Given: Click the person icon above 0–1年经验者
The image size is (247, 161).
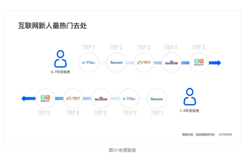Looking at the screenshot, I should 60,59.
